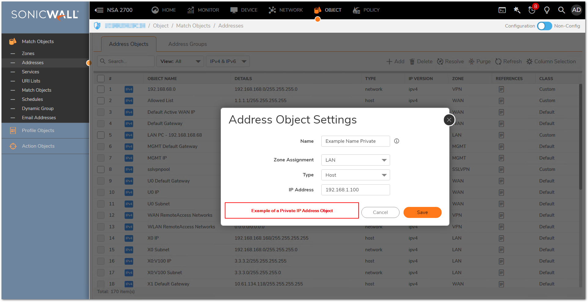Click the lightbulb tips icon
Screen dimensions: 588x302
547,10
